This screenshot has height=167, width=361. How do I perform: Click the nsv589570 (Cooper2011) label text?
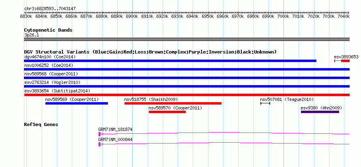pyautogui.click(x=176, y=108)
